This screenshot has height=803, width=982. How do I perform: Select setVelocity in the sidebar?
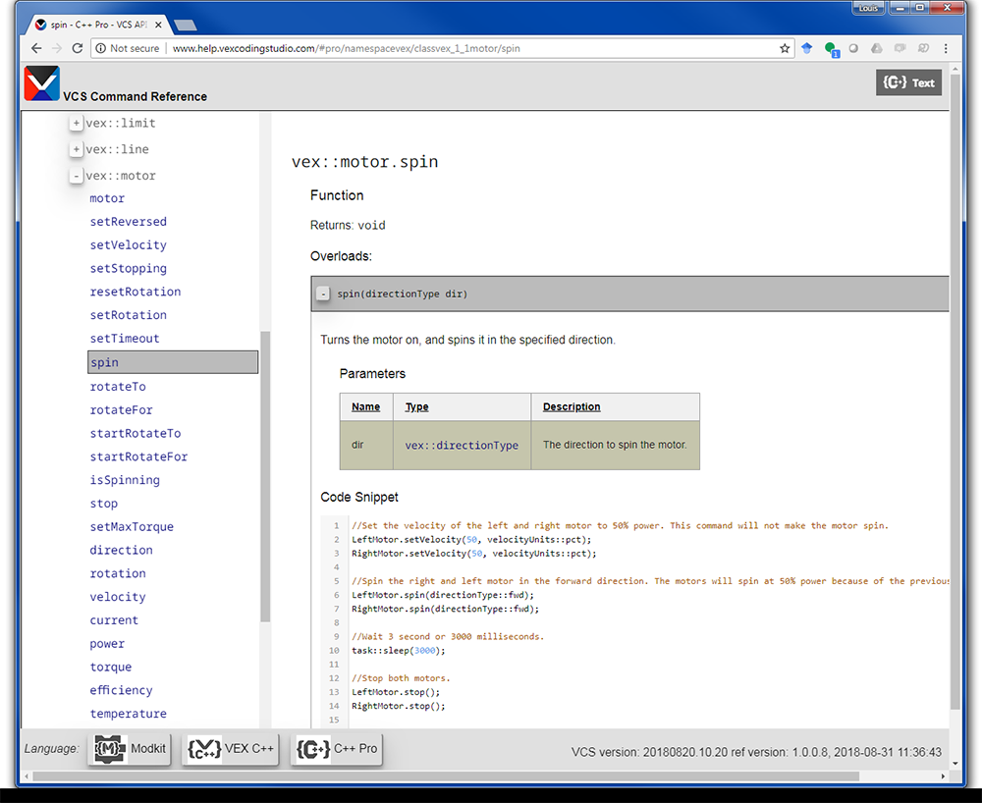tap(127, 244)
